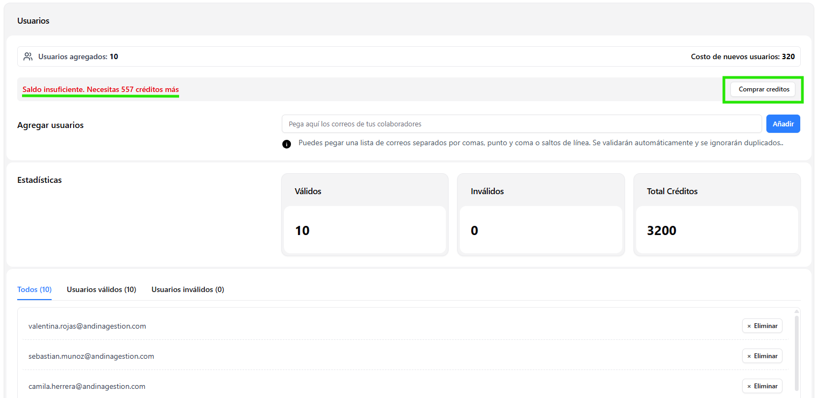This screenshot has height=398, width=818.
Task: Click the scroll-up arrow of the user list
Action: pos(796,311)
